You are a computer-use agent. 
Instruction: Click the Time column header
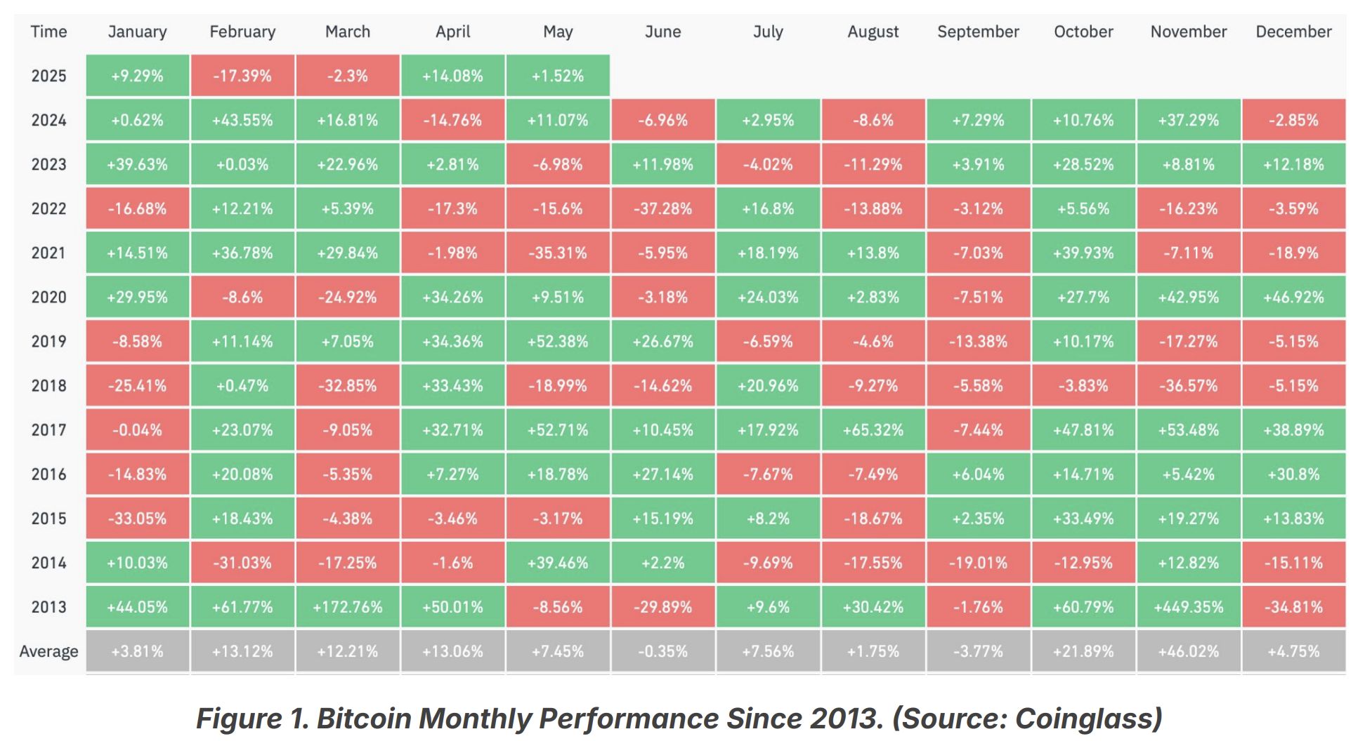pos(48,32)
